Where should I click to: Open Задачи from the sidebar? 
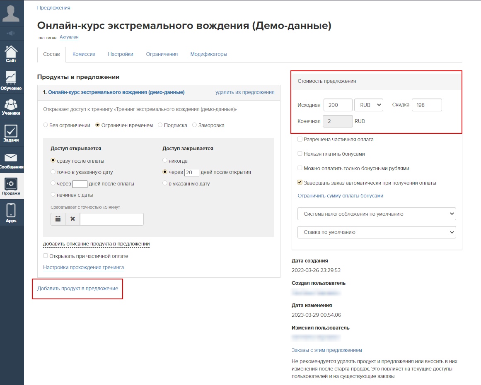[x=11, y=133]
